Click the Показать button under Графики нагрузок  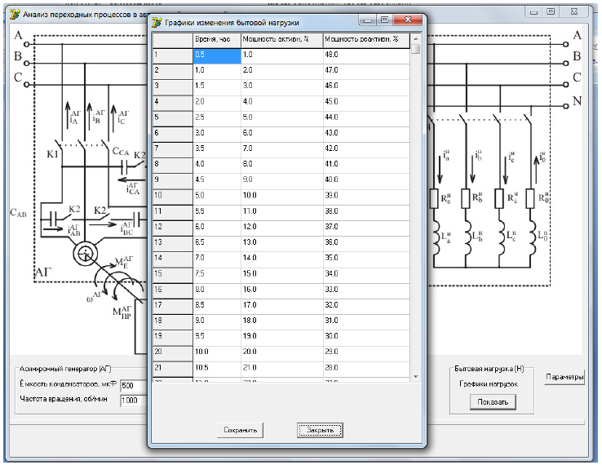492,401
